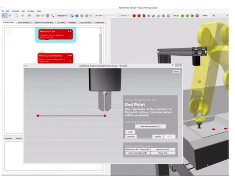The height and width of the screenshot is (180, 235).
Task: Open the Window menu
Action: point(31,11)
